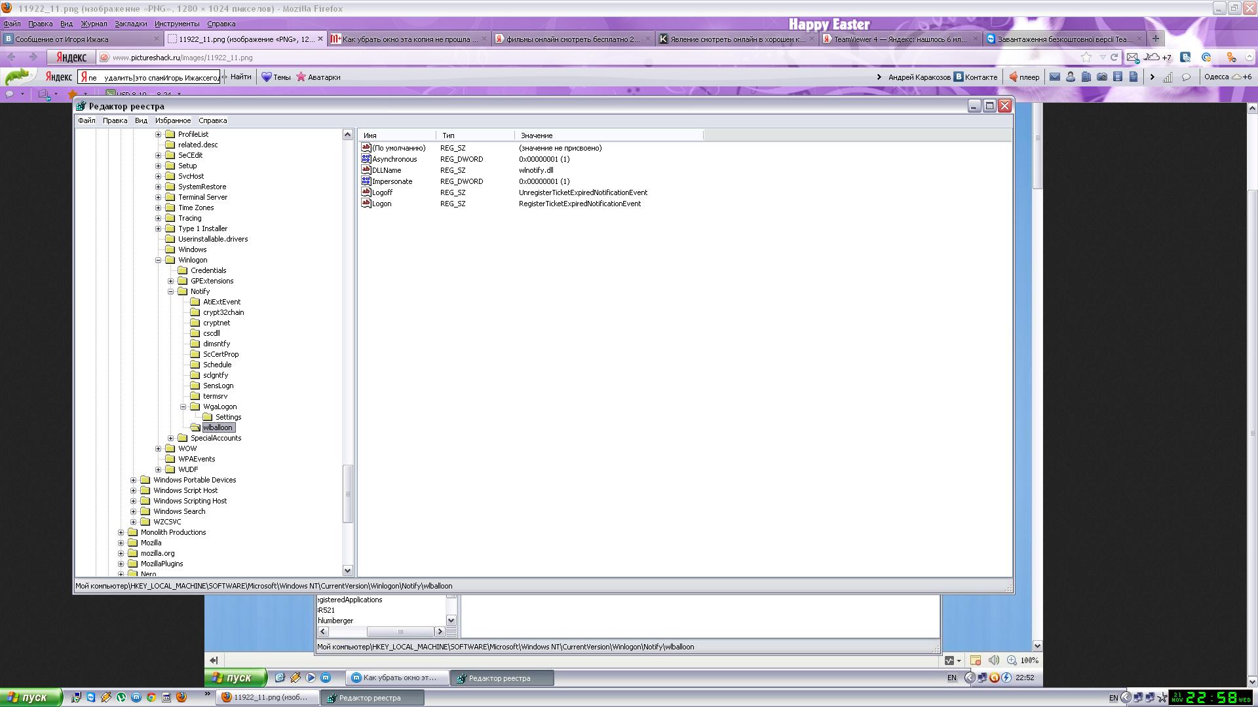Viewport: 1258px width, 707px height.
Task: Reload the page with refresh arrow
Action: pyautogui.click(x=1114, y=57)
